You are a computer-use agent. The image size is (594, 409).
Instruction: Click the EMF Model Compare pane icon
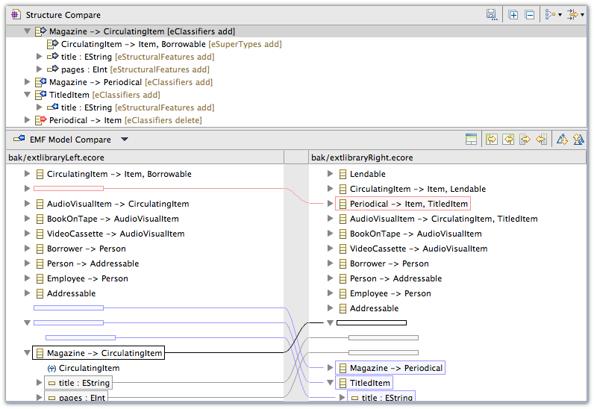click(19, 139)
